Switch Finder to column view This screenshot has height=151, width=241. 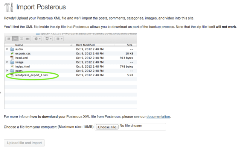(21, 39)
